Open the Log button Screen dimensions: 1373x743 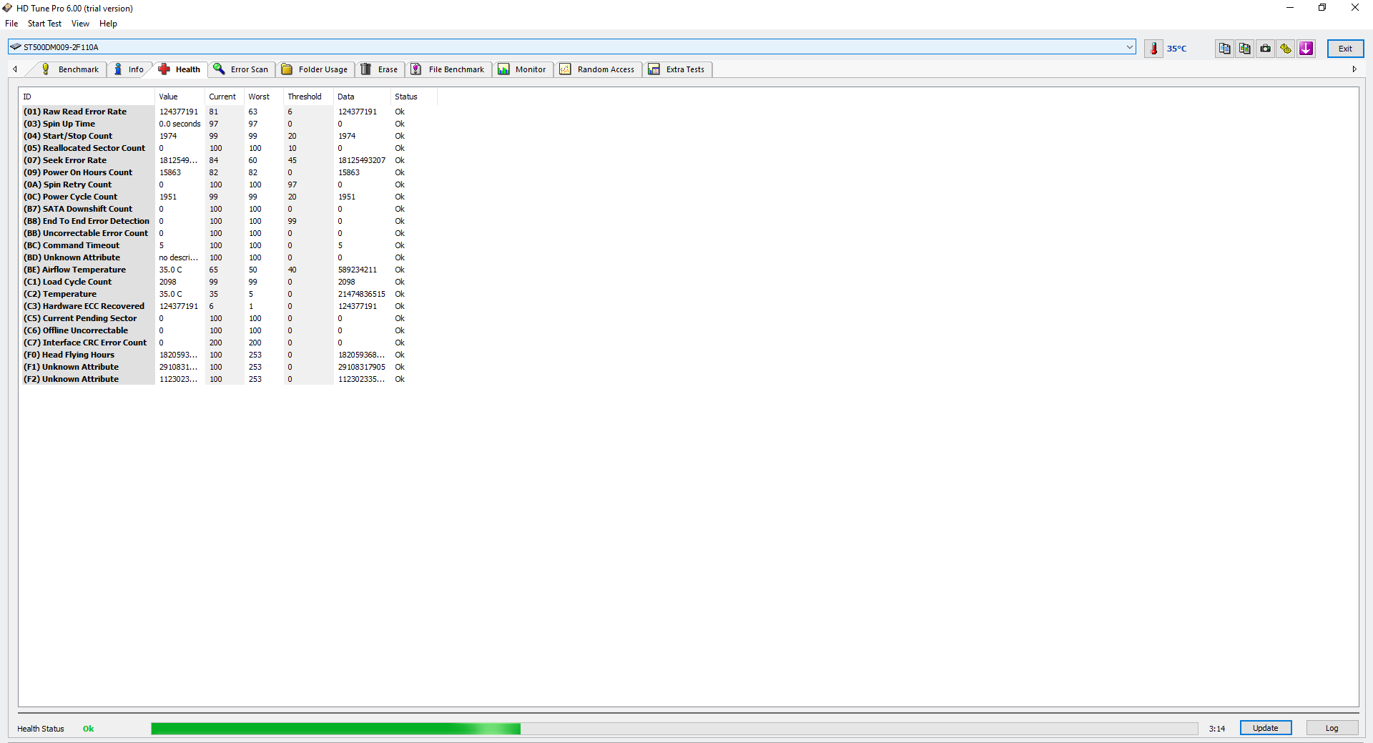coord(1332,728)
